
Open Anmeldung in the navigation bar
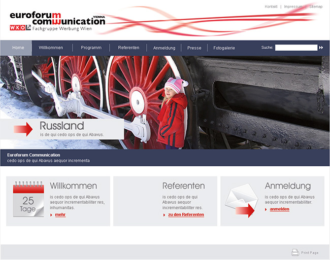tap(164, 48)
